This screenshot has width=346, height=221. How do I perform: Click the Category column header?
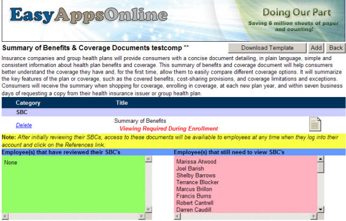point(28,103)
